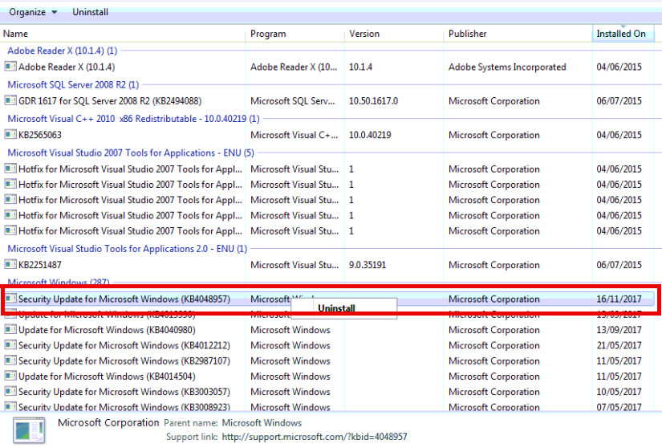Screen dimensions: 662x448
Task: Click the KB2987107 security update icon
Action: click(x=10, y=360)
